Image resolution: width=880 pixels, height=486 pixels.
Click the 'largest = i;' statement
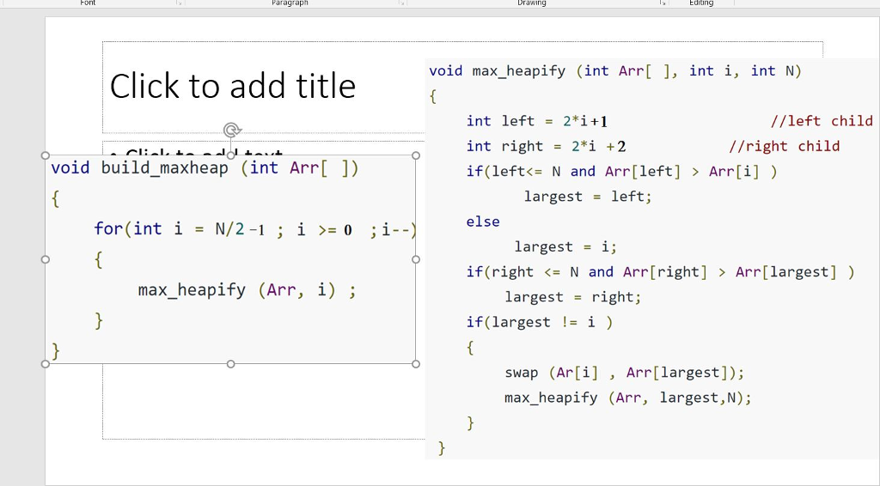(565, 246)
